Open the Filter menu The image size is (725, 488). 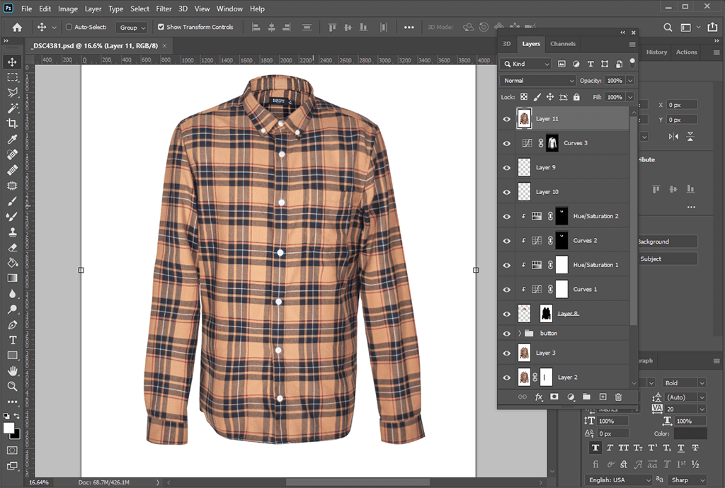point(164,8)
